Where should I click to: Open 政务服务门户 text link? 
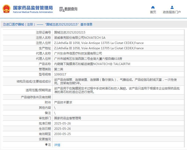(x=172, y=12)
